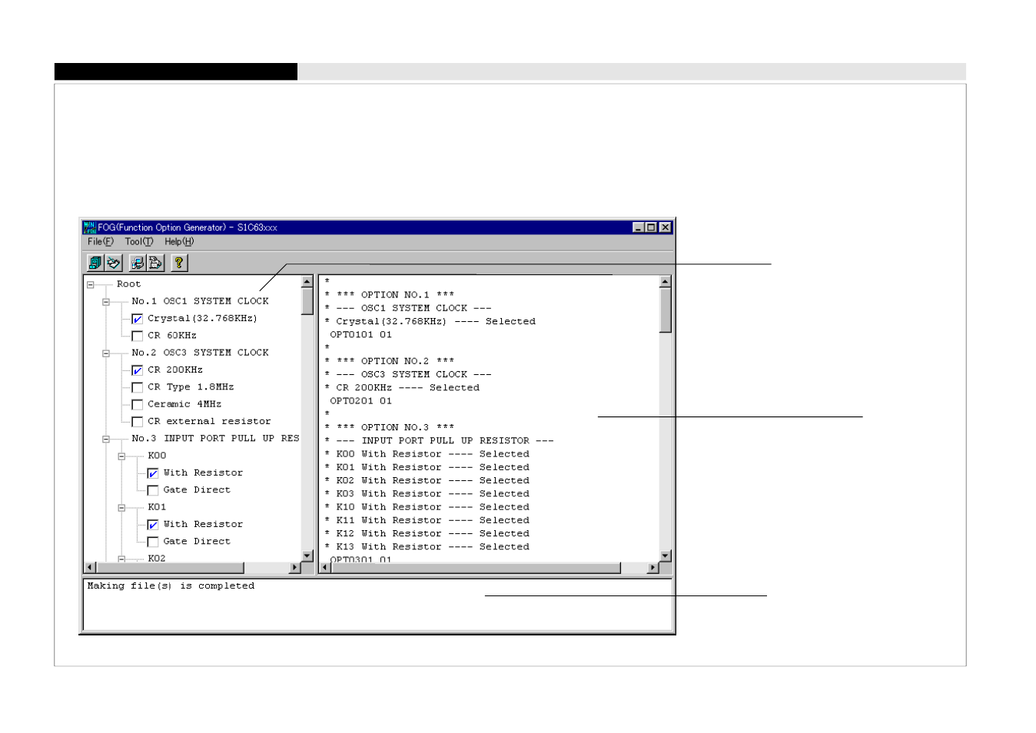The image size is (1036, 733).
Task: Collapse the K01 tree node
Action: (121, 508)
